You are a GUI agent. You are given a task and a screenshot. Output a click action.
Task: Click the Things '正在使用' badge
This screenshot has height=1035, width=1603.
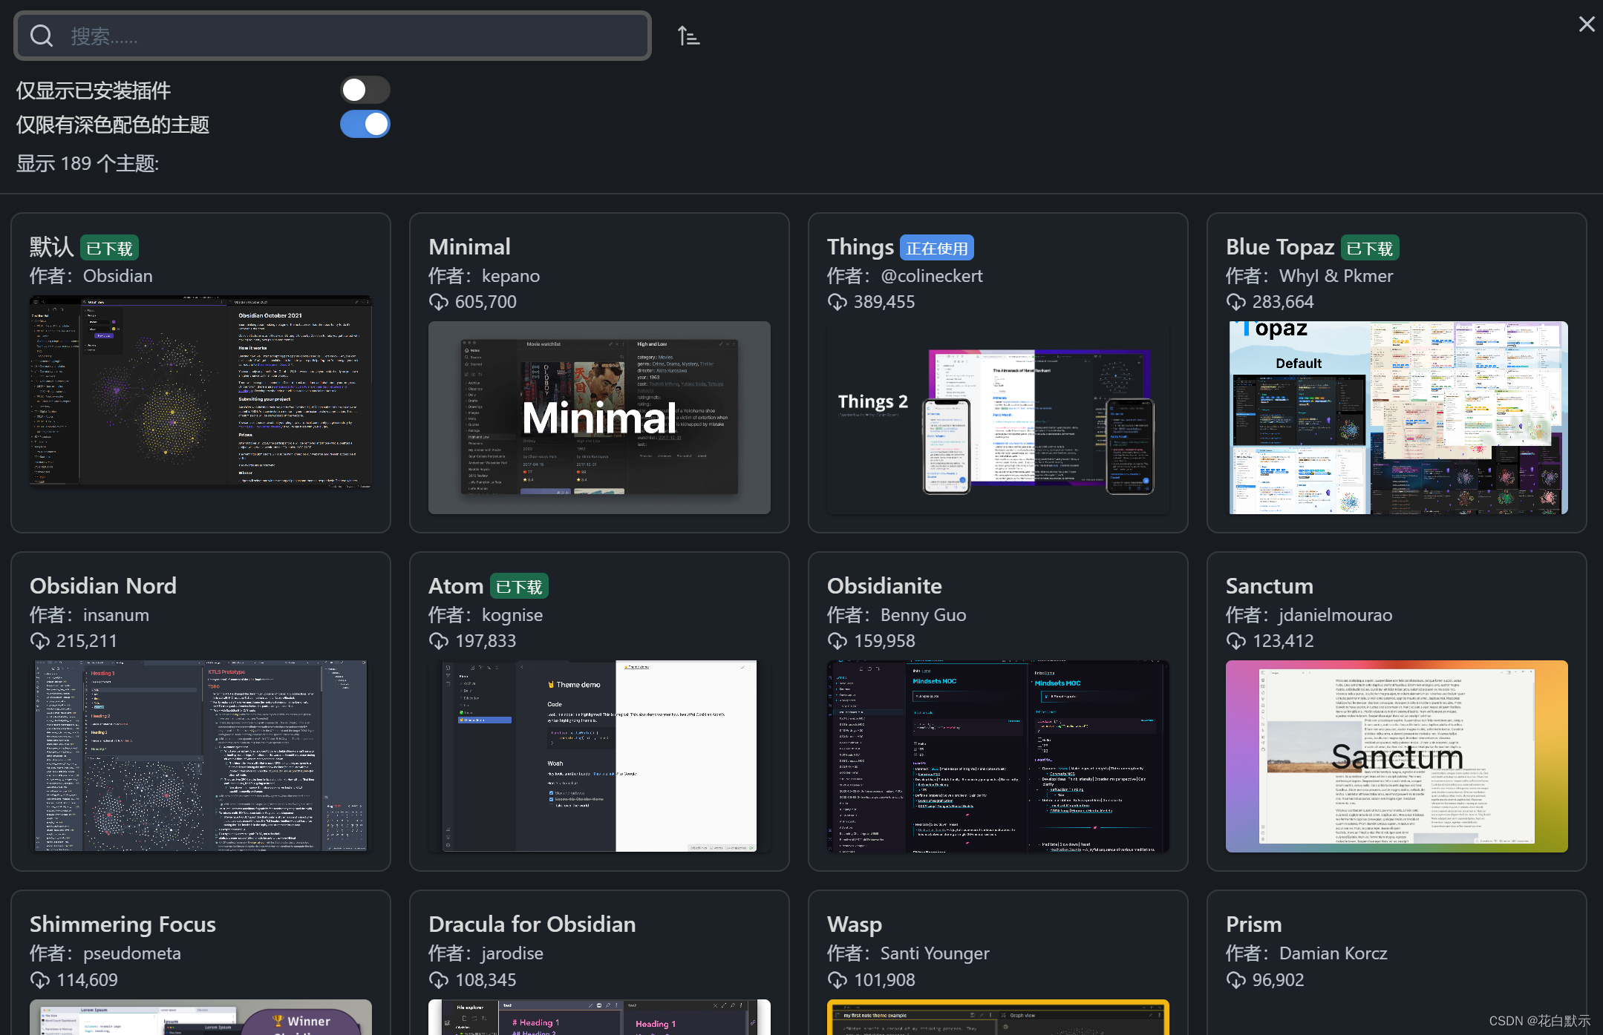[936, 248]
